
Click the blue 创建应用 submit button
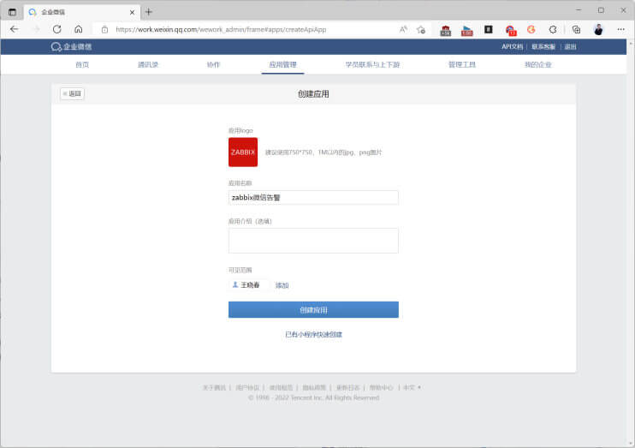click(313, 310)
